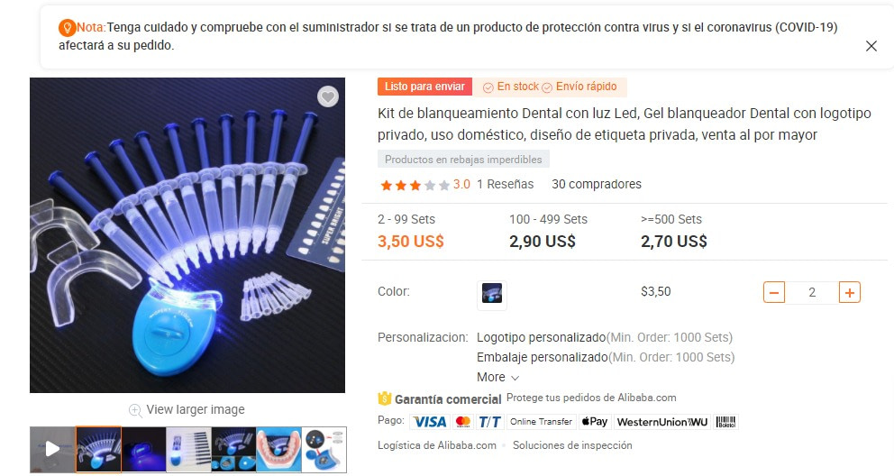Click the Western Union payment icon
The width and height of the screenshot is (894, 476).
click(x=662, y=422)
